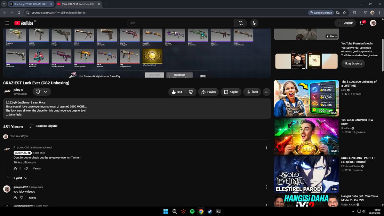The width and height of the screenshot is (384, 216).
Task: Open options menu for @aegon4637 comment
Action: (267, 187)
